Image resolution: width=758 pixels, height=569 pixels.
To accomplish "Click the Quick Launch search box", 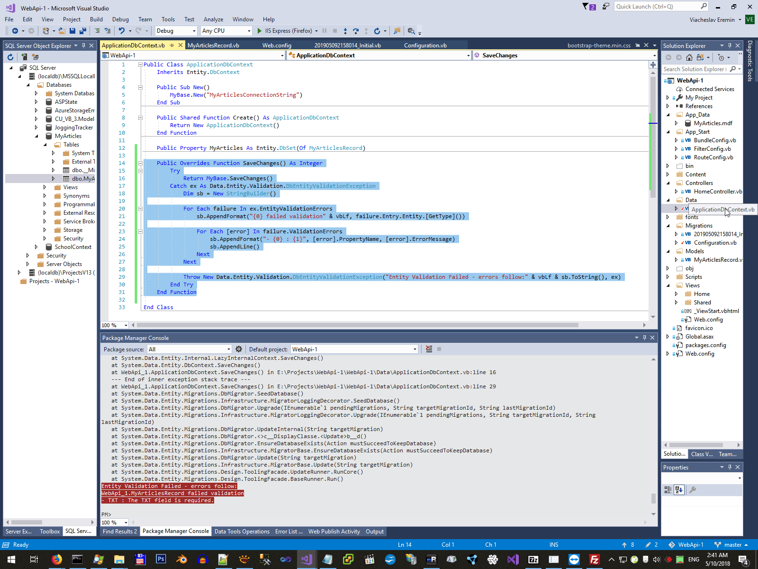I will pyautogui.click(x=661, y=7).
